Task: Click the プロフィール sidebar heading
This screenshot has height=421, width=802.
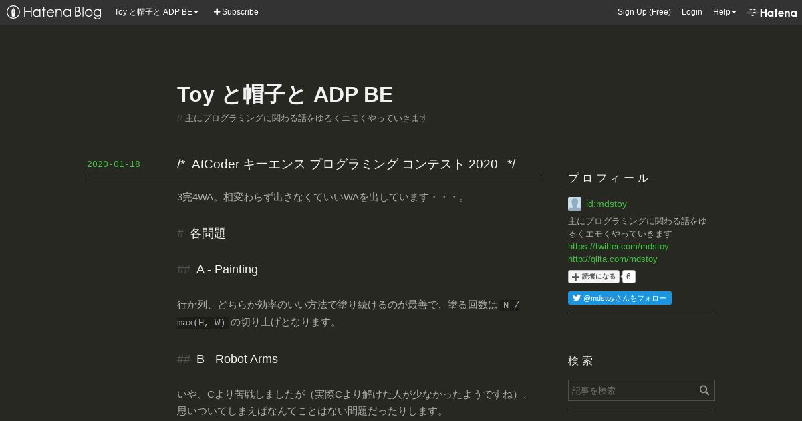Action: (x=608, y=178)
